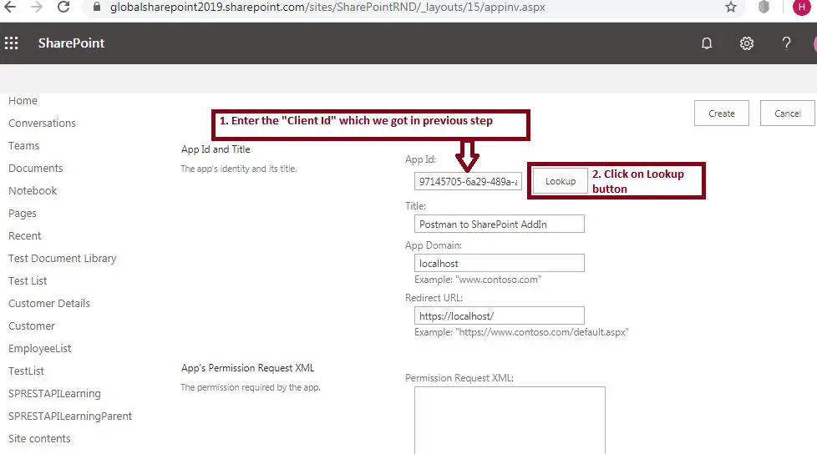Reload the page with the refresh icon
The width and height of the screenshot is (817, 454).
coord(63,8)
